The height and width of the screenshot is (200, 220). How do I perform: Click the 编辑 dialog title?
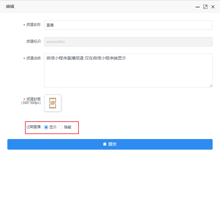[x=10, y=6]
